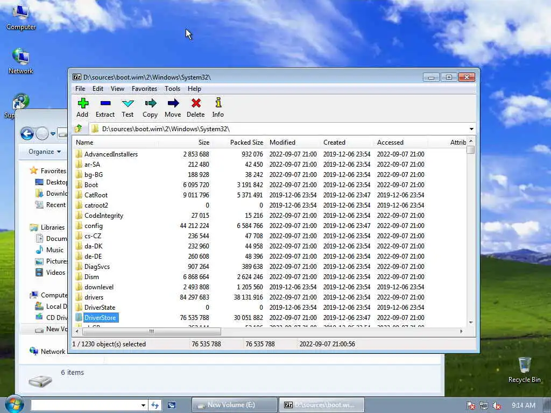551x413 pixels.
Task: Select Videos in Explorer navigation pane
Action: point(51,272)
